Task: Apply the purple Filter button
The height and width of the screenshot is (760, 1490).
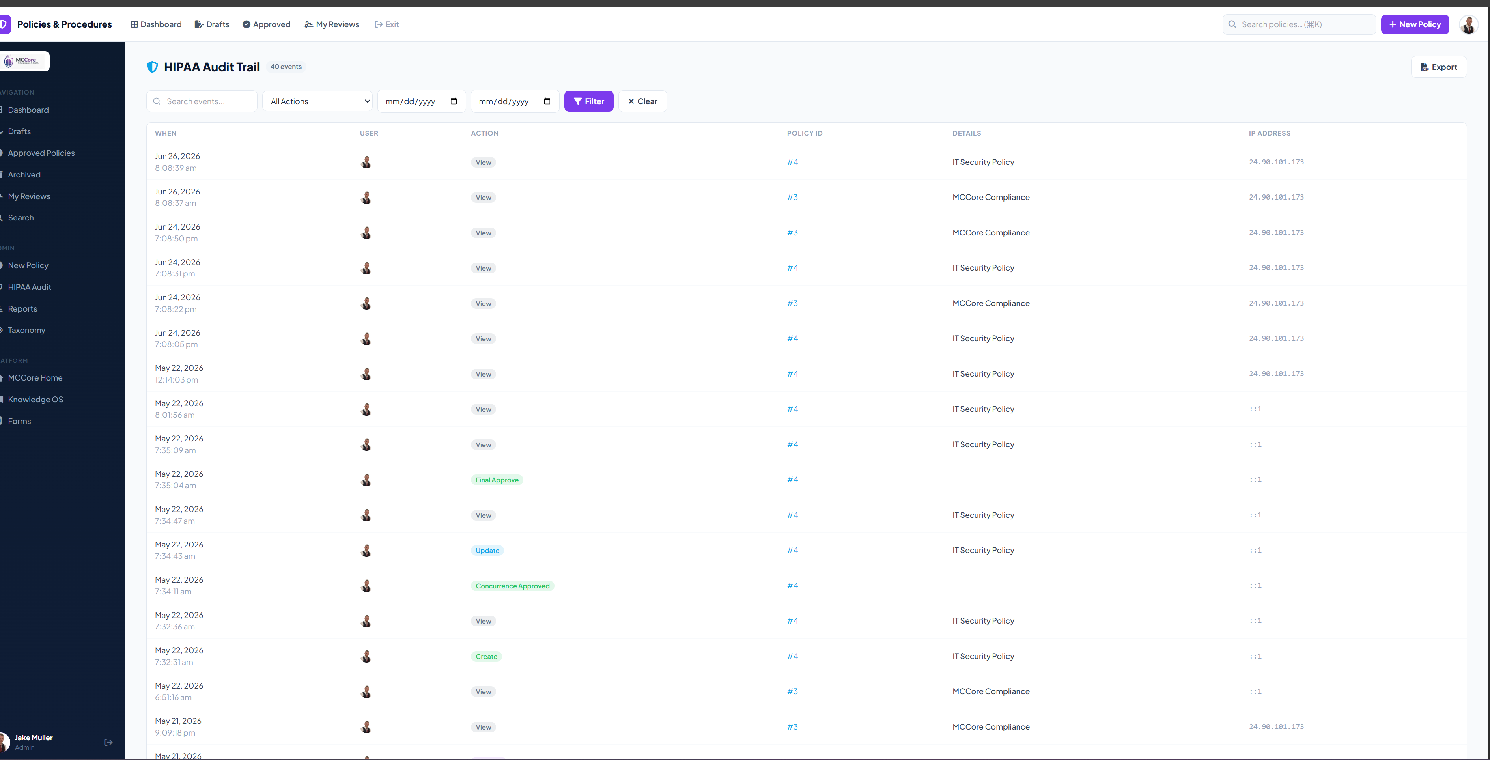Action: [x=589, y=101]
